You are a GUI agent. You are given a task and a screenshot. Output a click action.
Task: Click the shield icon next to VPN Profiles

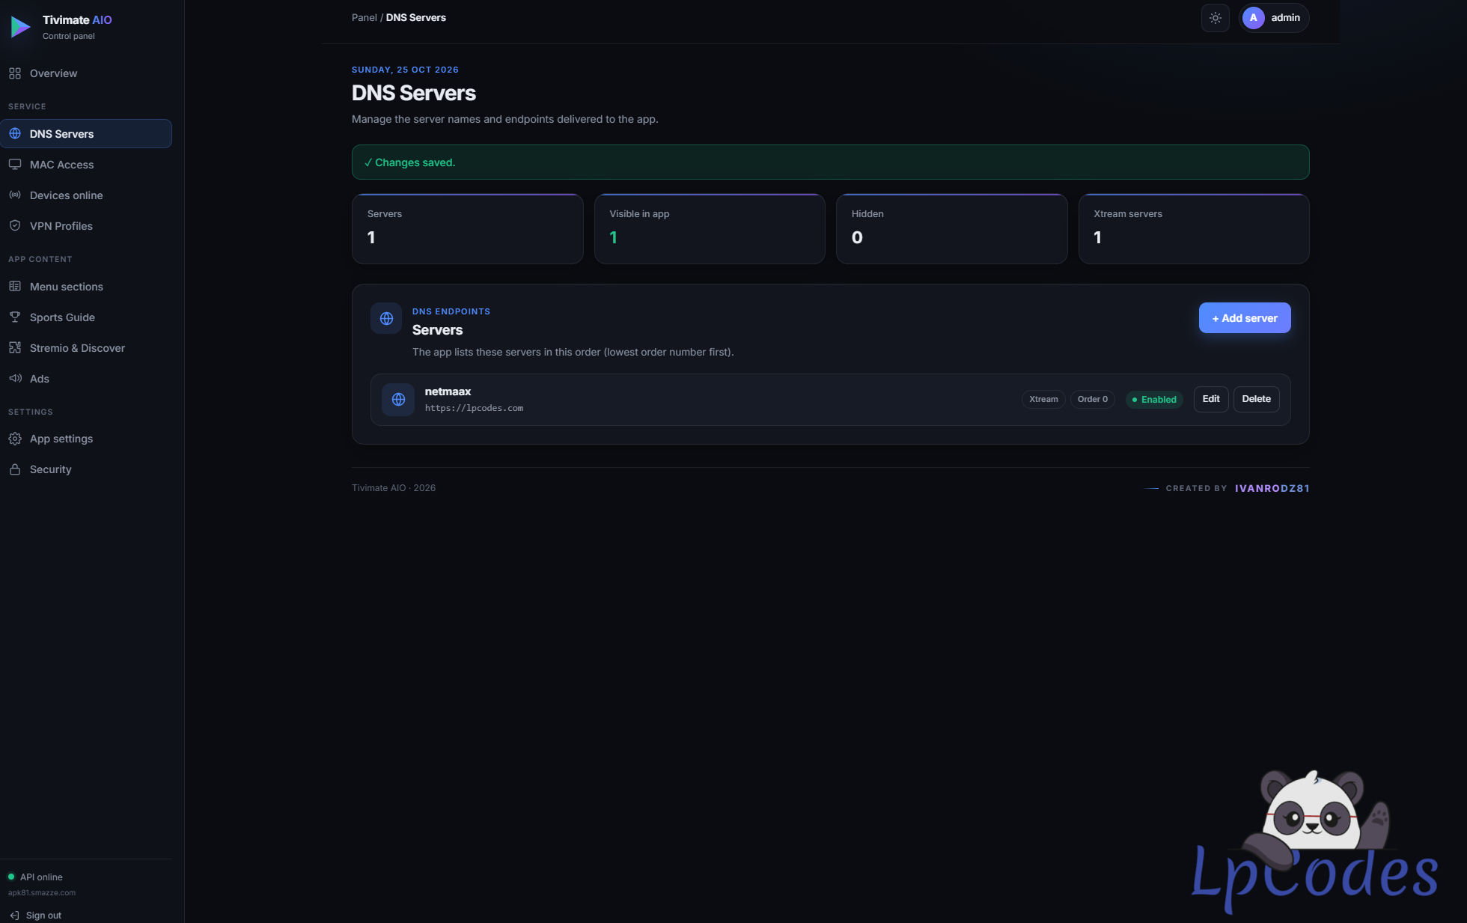15,226
